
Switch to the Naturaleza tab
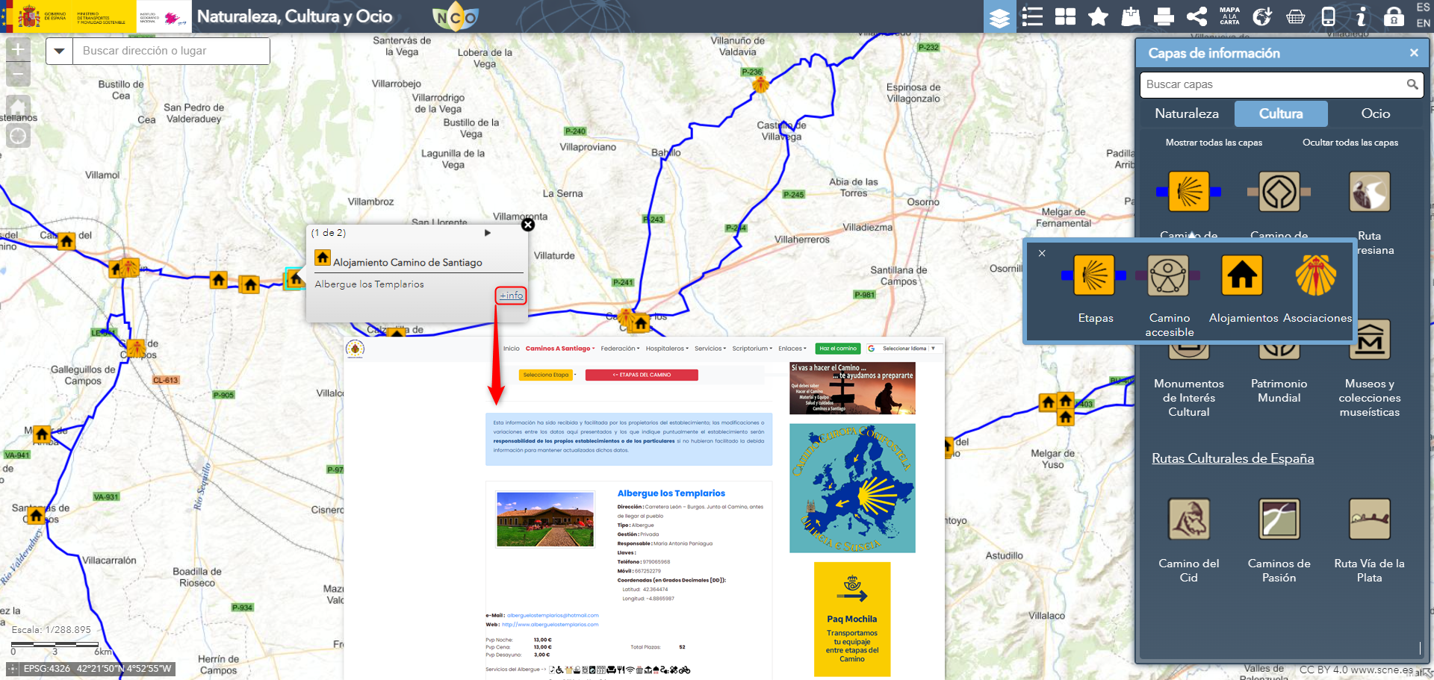click(x=1186, y=113)
